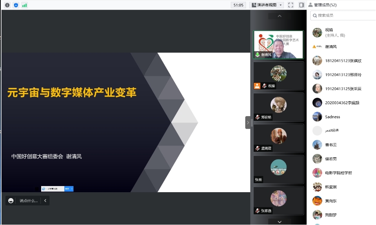Toggle the side panel layout icon
The height and width of the screenshot is (225, 376).
(302, 5)
